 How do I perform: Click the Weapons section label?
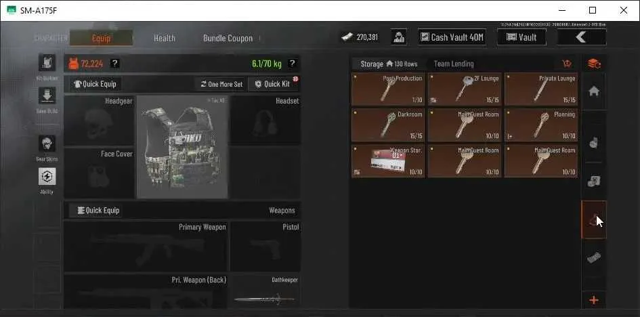(282, 211)
